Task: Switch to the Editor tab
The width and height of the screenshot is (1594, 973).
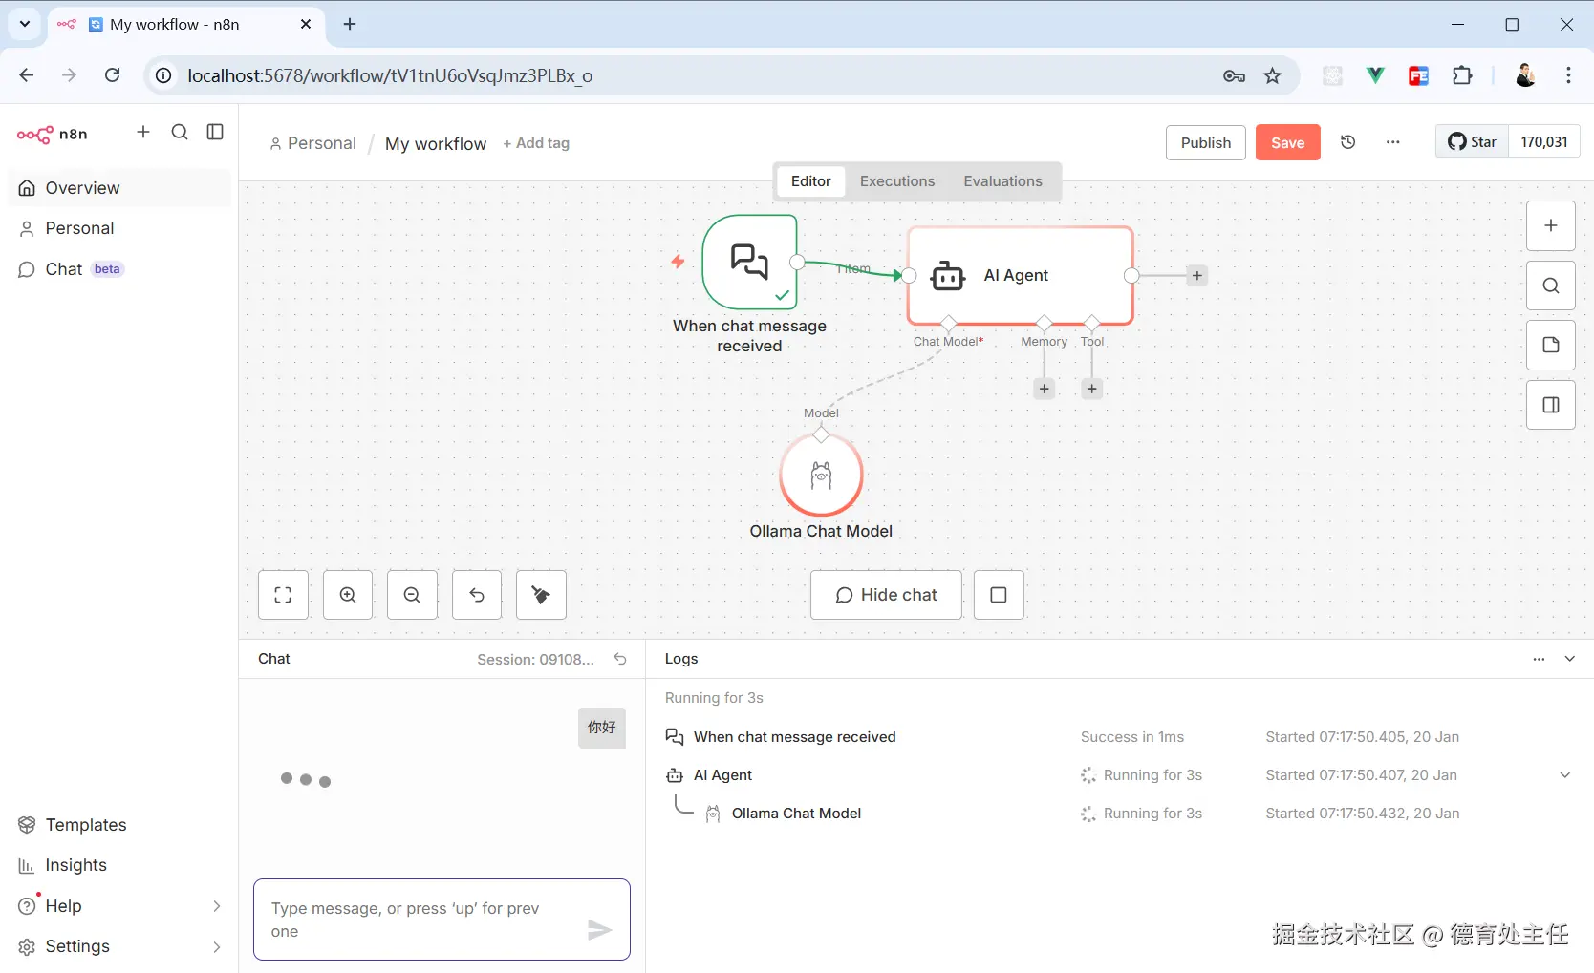Action: [810, 181]
